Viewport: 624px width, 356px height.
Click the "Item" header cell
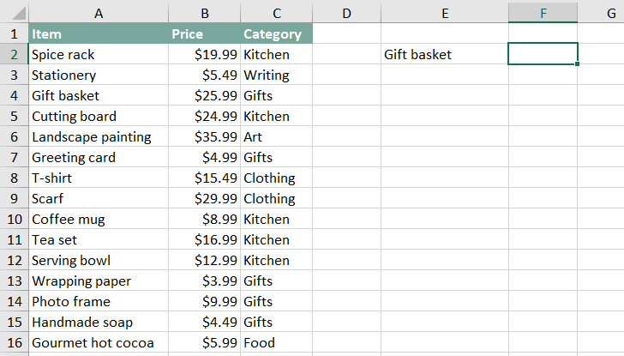tap(99, 34)
